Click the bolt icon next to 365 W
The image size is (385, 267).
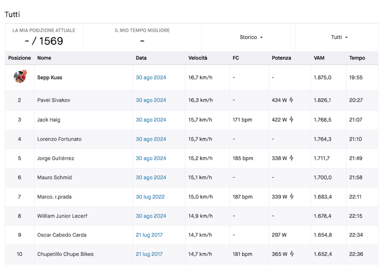[x=292, y=254]
